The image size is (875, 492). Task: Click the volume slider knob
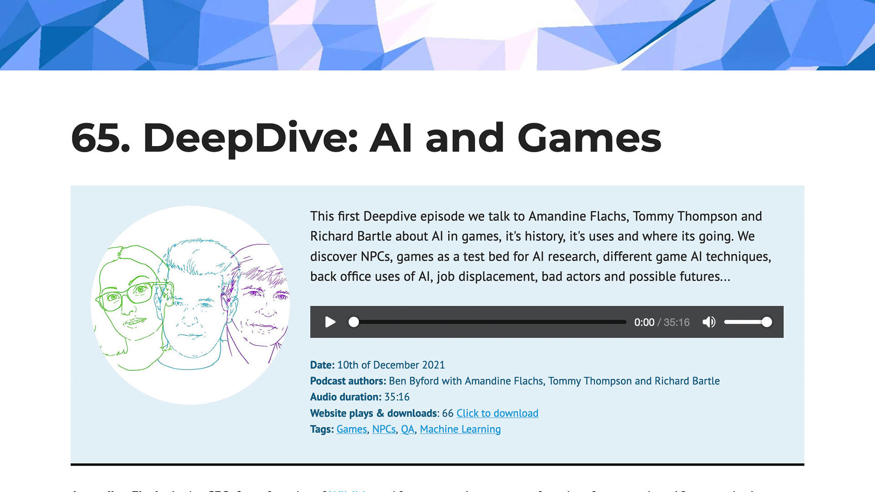(767, 322)
